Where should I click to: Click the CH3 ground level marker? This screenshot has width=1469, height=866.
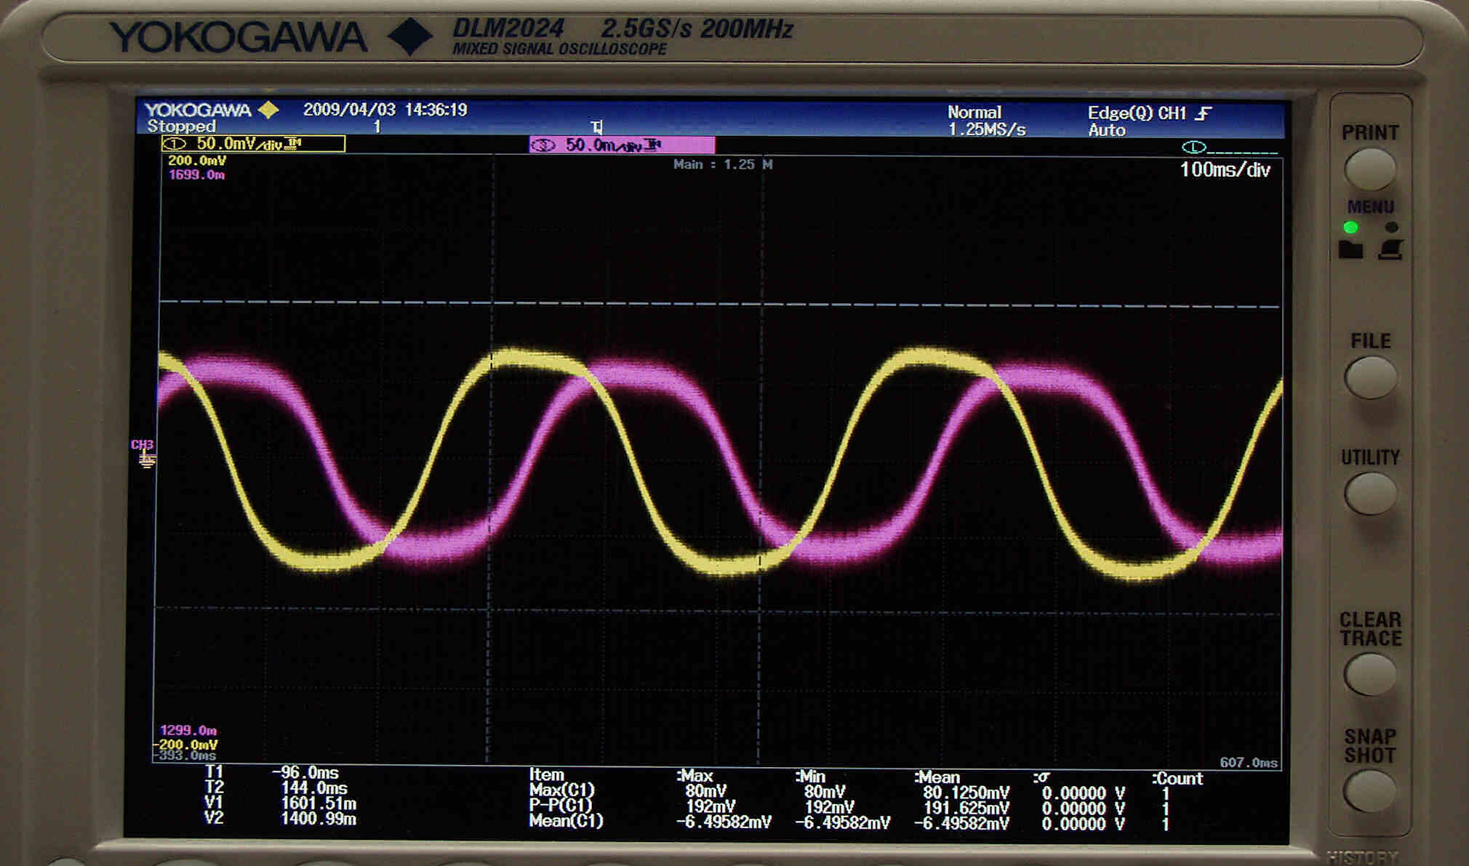click(145, 454)
